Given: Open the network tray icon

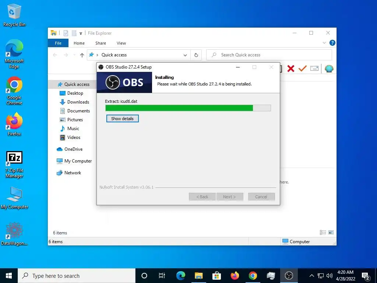Looking at the screenshot, I should [x=321, y=276].
